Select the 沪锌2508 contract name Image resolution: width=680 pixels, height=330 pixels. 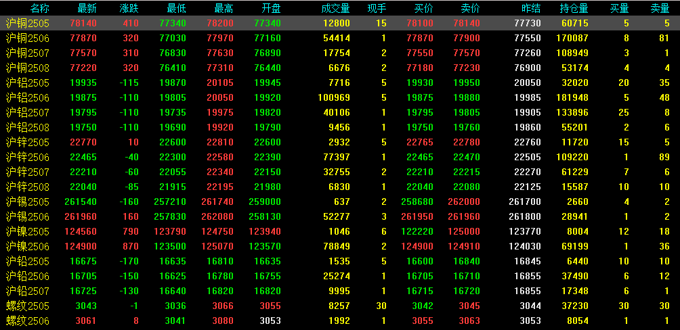pos(28,187)
